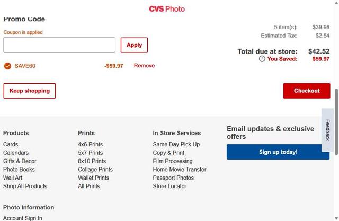Remove the SAVE60 coupon
This screenshot has width=339, height=221.
[144, 66]
